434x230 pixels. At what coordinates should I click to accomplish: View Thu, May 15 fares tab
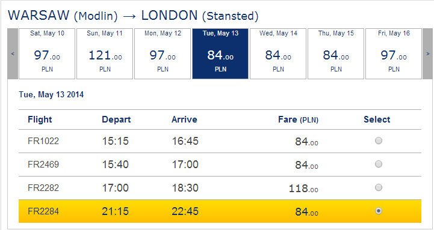(336, 53)
